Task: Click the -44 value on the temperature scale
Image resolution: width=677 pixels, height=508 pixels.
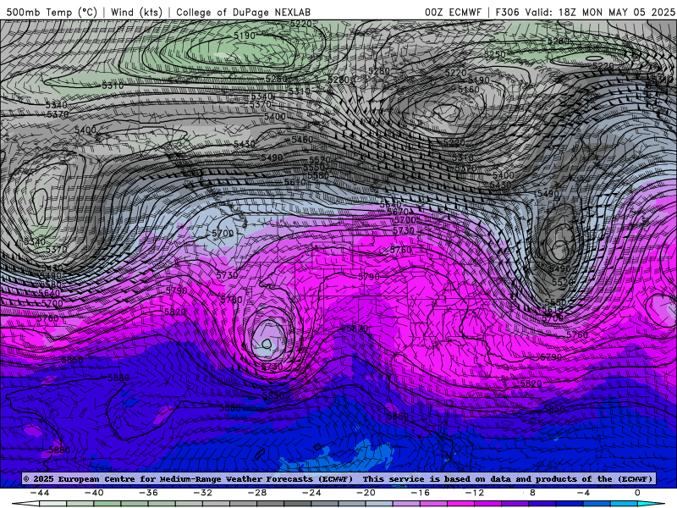Action: 40,493
